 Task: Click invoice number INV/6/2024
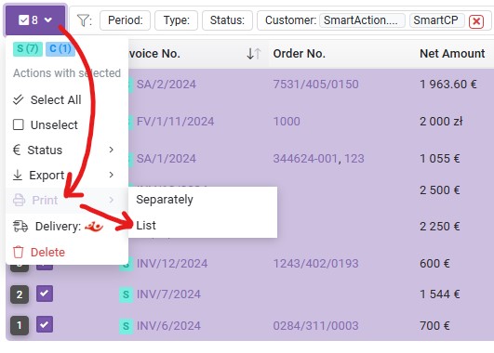168,326
